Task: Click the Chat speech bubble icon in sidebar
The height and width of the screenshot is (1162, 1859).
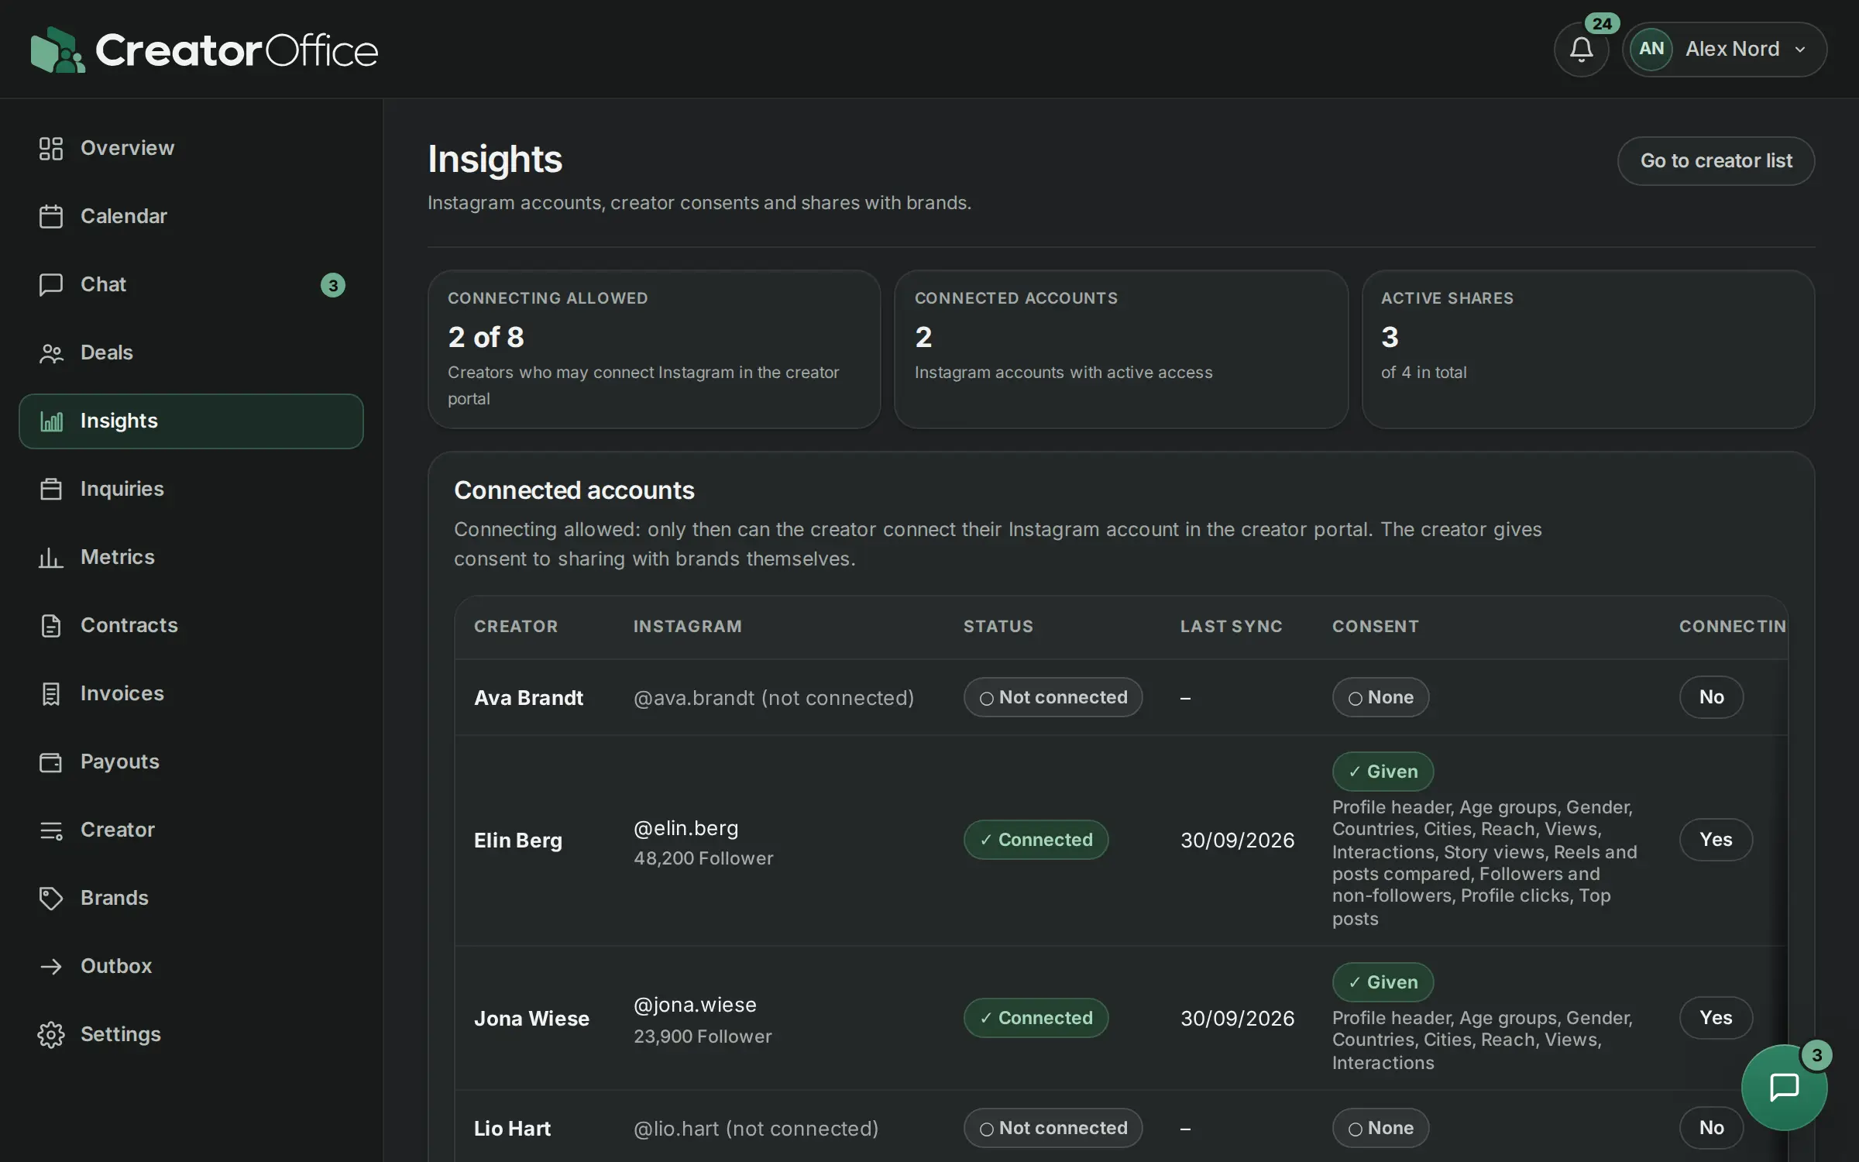Action: coord(51,284)
